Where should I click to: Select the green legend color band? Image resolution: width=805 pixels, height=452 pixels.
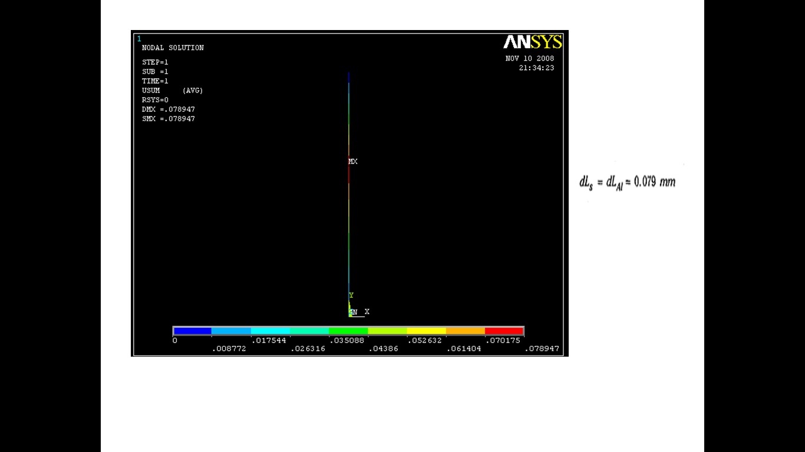[348, 331]
